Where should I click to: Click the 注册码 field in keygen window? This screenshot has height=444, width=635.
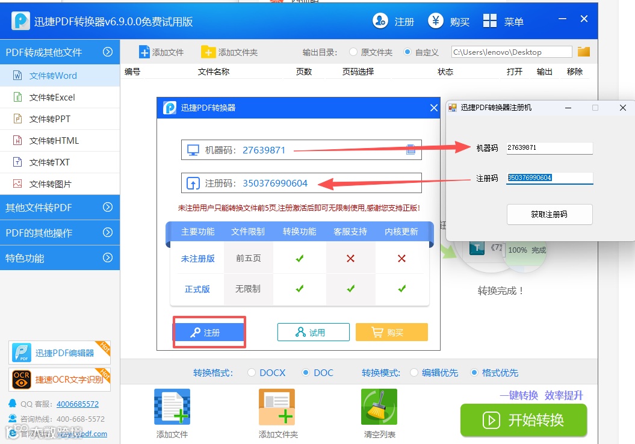coord(550,177)
